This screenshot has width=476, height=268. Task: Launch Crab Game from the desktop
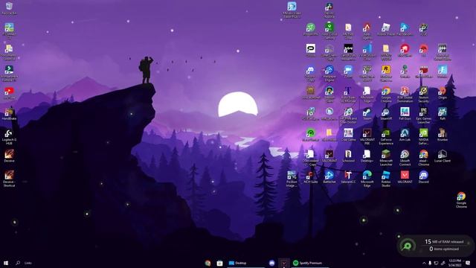coord(348,135)
